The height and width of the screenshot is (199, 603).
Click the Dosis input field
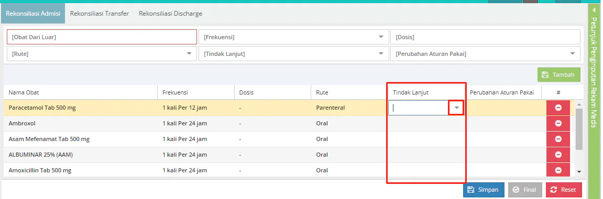pos(485,37)
